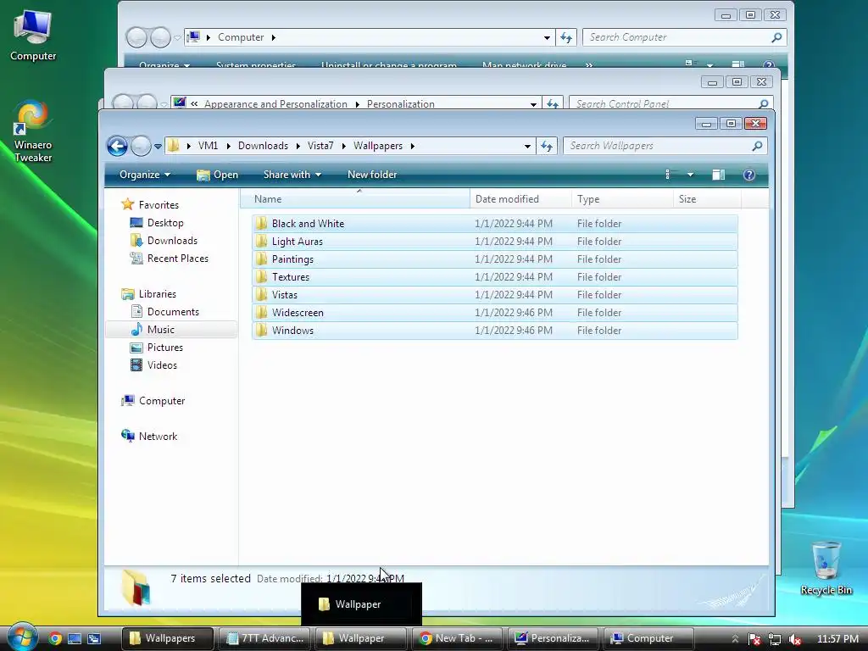Screen dimensions: 868x651
Task: Click the muted volume tray icon
Action: coord(795,639)
